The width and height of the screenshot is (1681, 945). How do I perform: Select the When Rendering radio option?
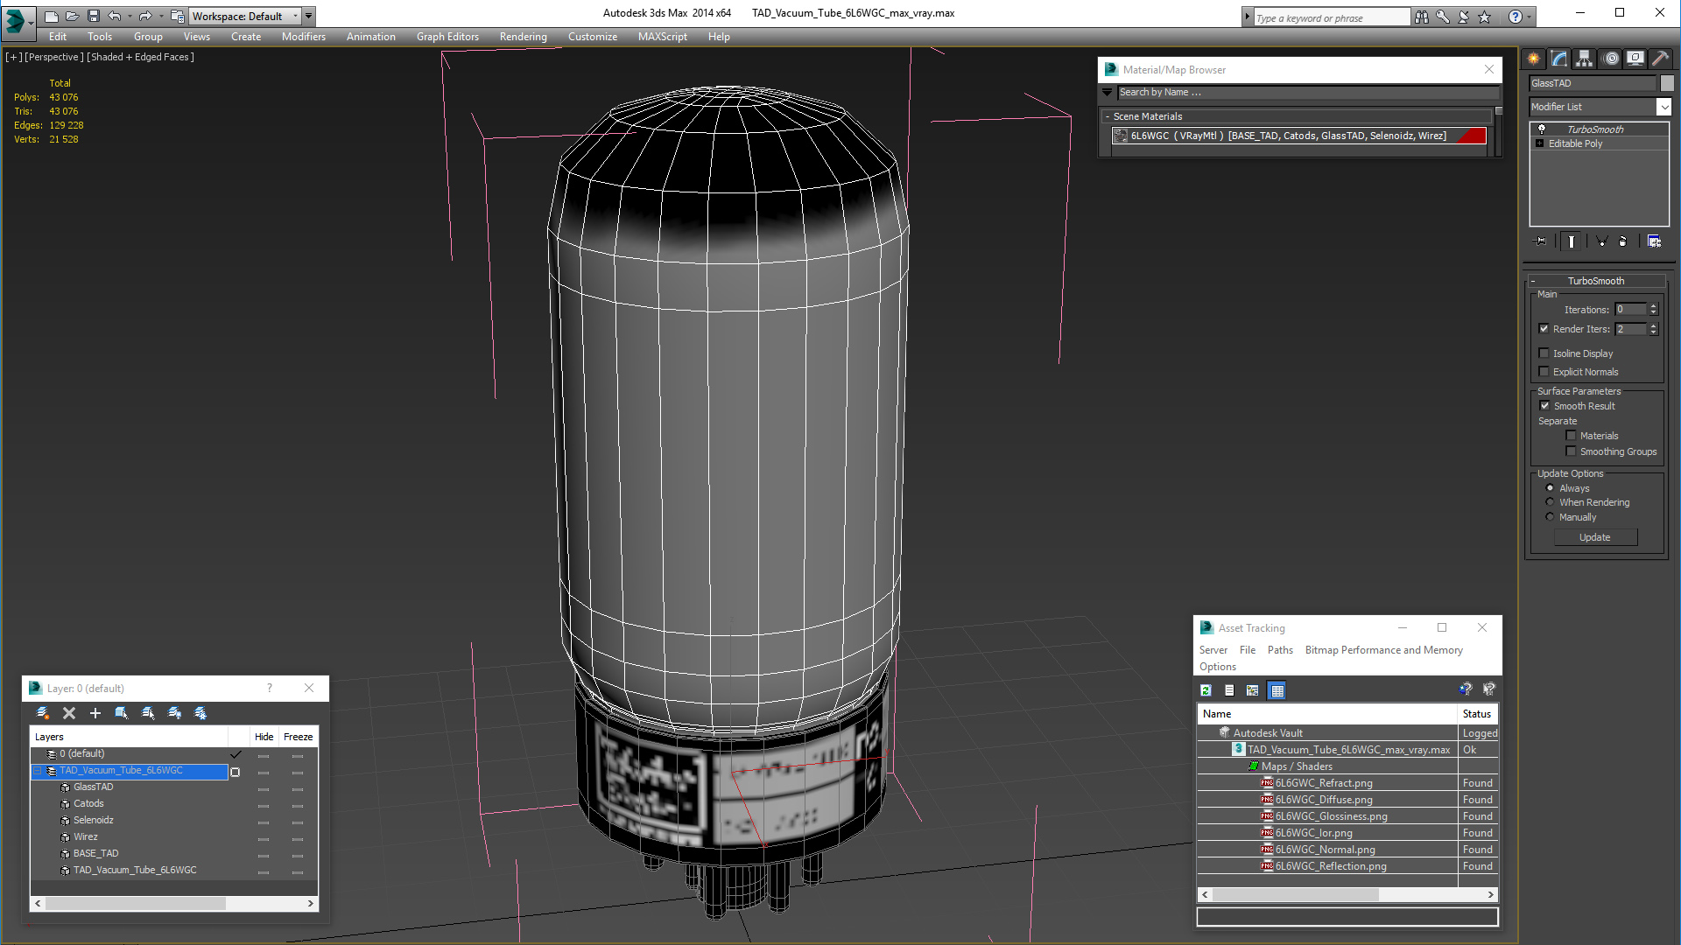pos(1550,502)
